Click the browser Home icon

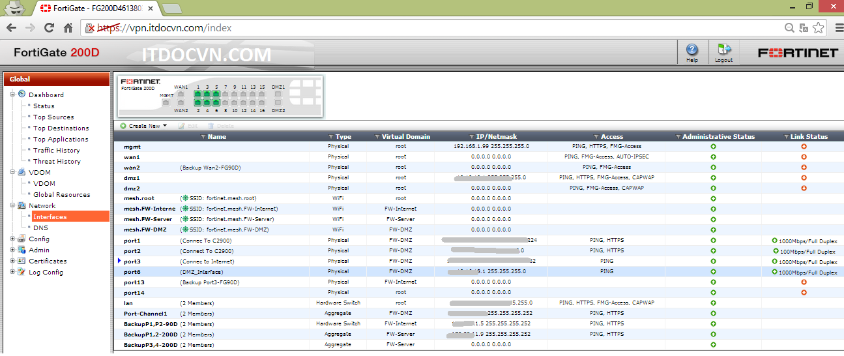point(68,28)
